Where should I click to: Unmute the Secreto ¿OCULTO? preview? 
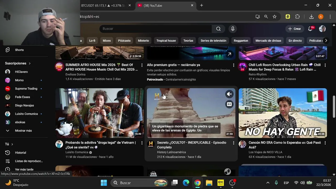[x=229, y=94]
